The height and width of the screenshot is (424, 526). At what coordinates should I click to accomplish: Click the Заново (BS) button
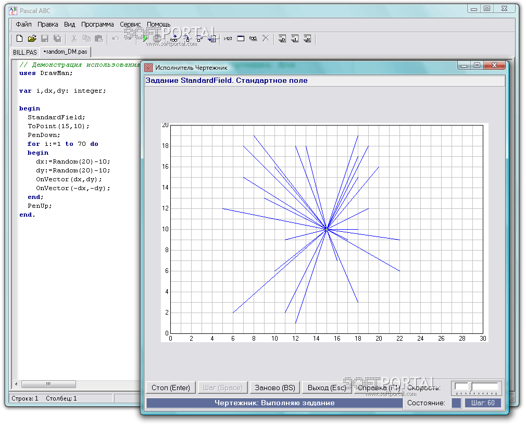(x=275, y=388)
